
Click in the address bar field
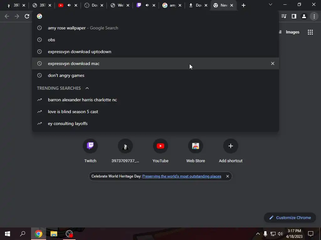(x=155, y=16)
